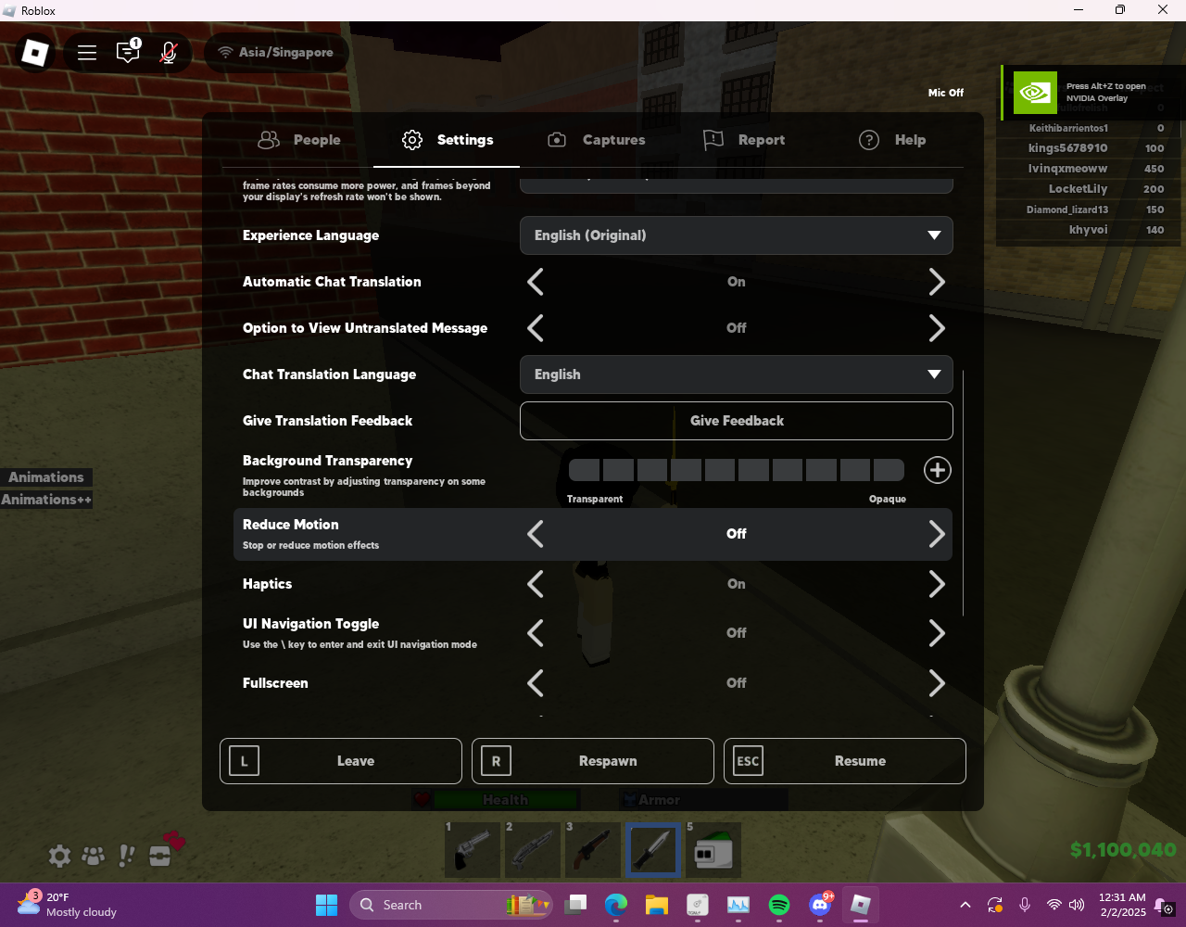The width and height of the screenshot is (1186, 927).
Task: Click right arrow for Option to View Untranslated Message
Action: 937,328
